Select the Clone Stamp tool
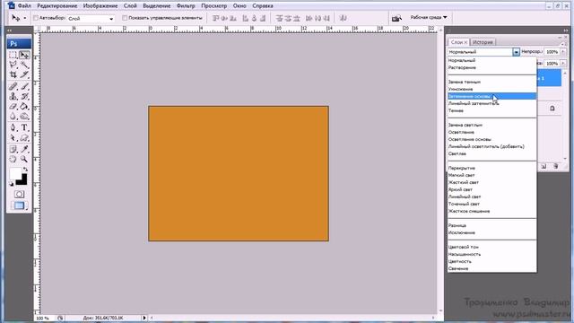The width and height of the screenshot is (574, 323). [x=13, y=96]
